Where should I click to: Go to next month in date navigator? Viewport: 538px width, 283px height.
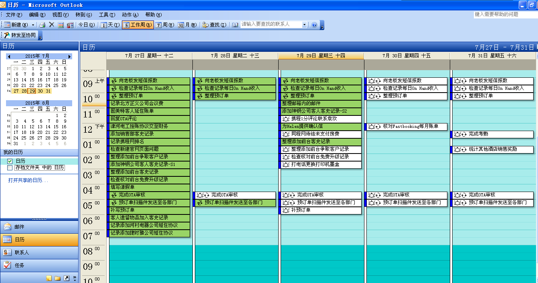click(69, 57)
